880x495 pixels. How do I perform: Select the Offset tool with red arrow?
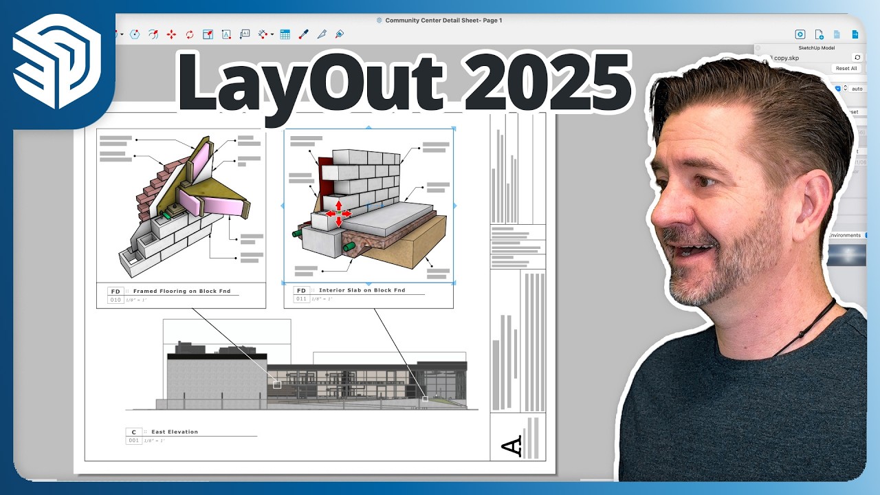tap(153, 34)
